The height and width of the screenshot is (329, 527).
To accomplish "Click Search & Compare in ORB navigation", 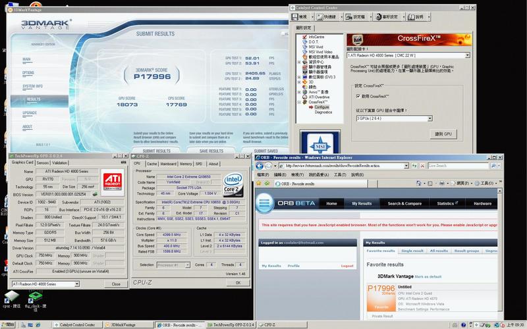I will [404, 203].
